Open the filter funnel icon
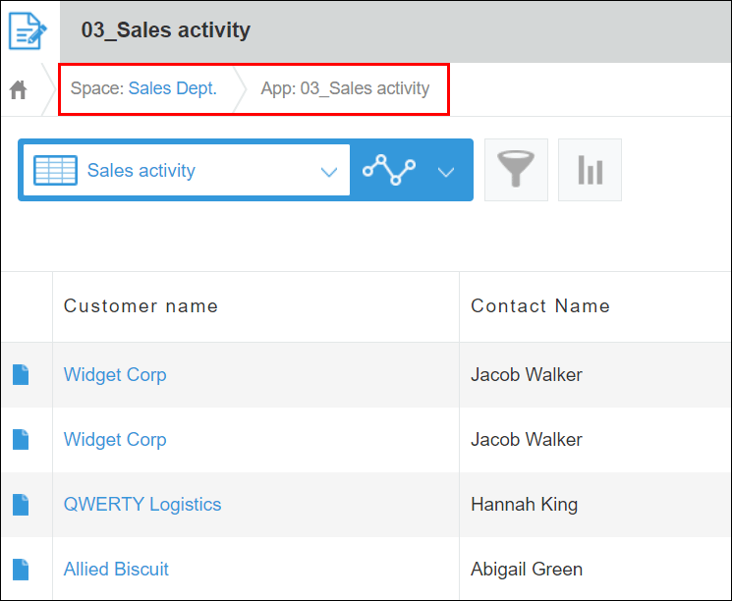This screenshot has width=732, height=601. [x=516, y=170]
